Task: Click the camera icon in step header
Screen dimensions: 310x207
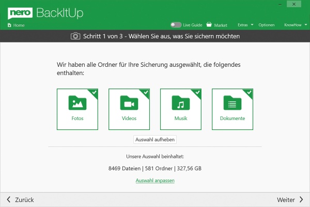Action: pyautogui.click(x=75, y=36)
